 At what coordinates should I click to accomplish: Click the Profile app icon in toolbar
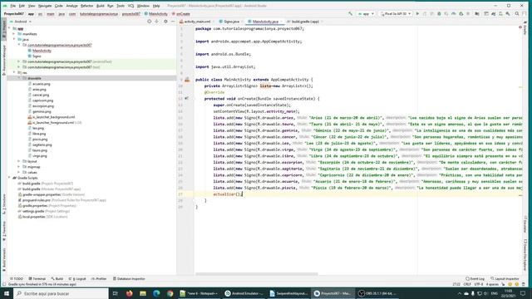[454, 14]
